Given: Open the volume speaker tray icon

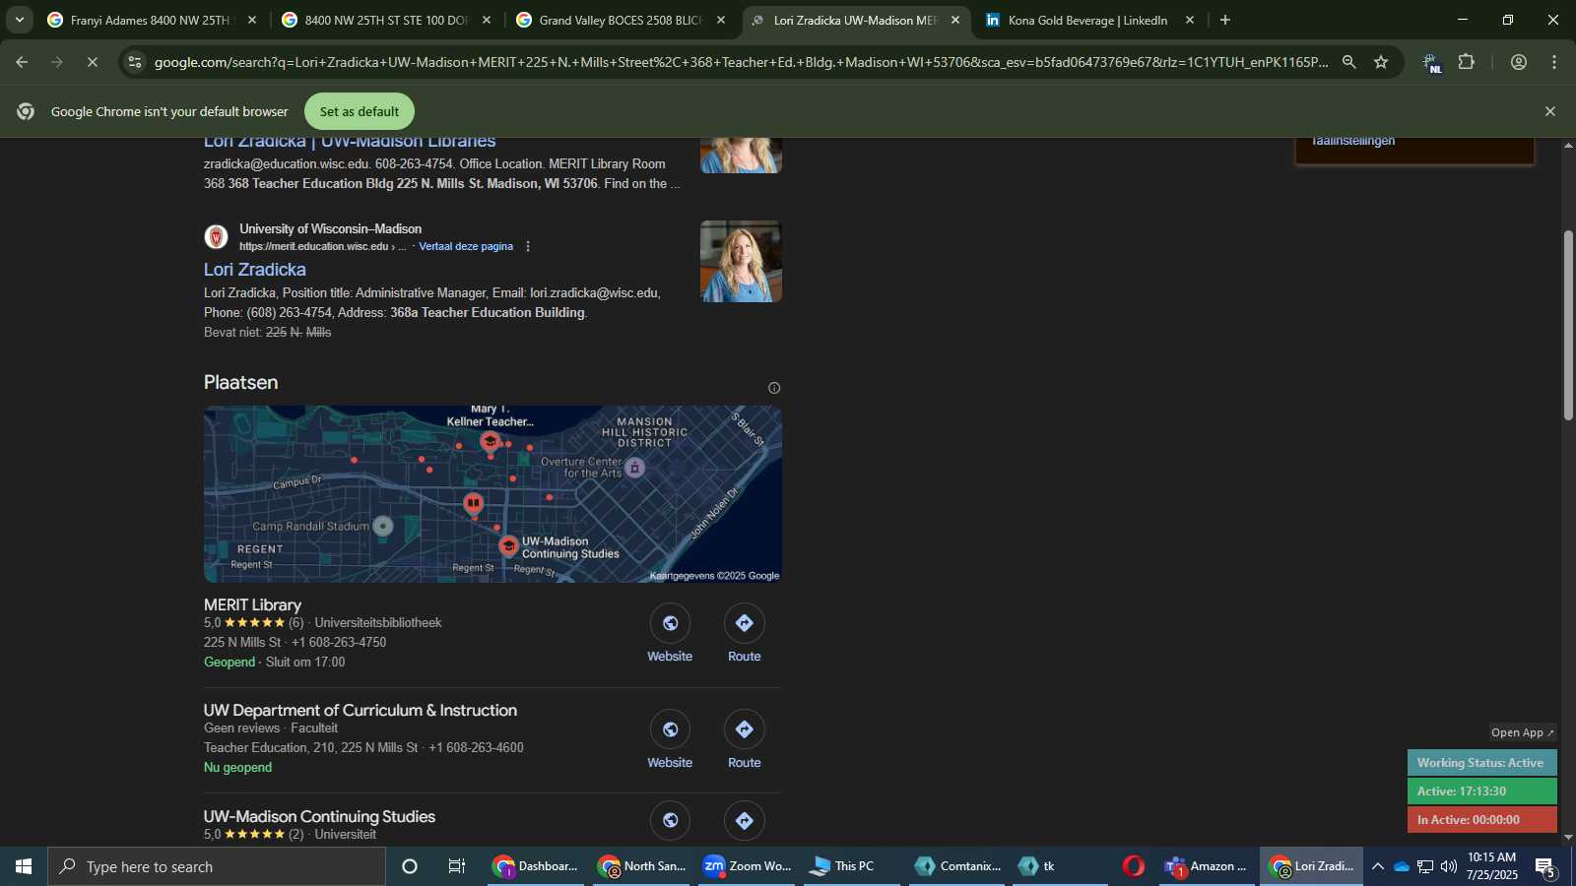Looking at the screenshot, I should pos(1448,866).
